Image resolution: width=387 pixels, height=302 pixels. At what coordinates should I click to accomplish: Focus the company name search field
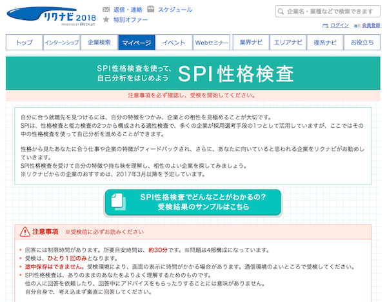pyautogui.click(x=328, y=12)
